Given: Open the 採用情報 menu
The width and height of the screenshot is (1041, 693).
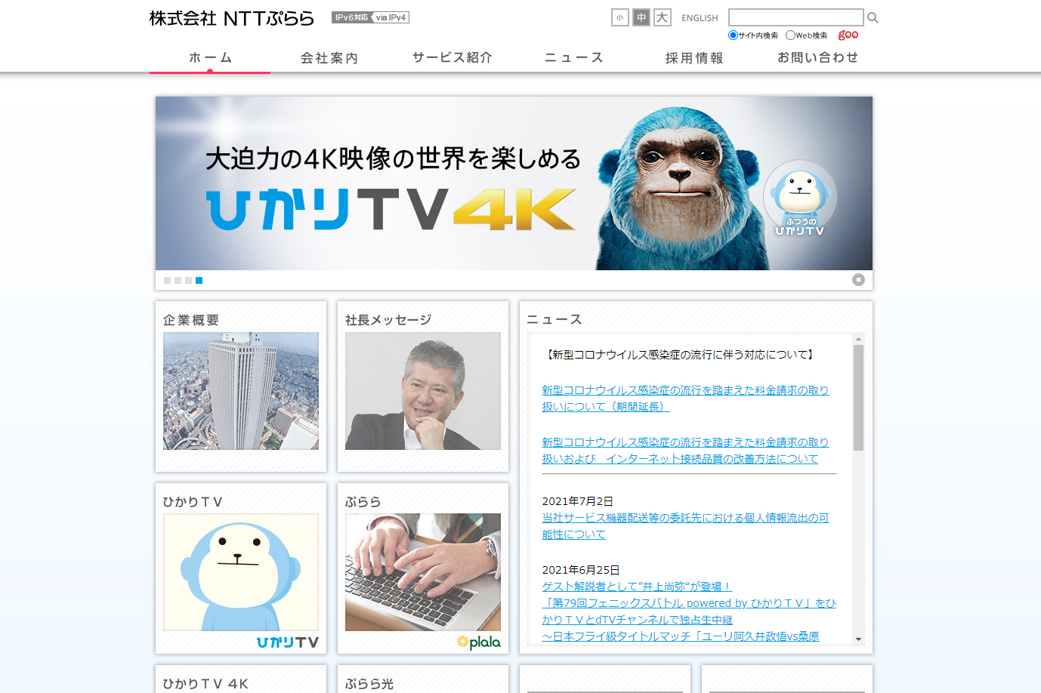Looking at the screenshot, I should pyautogui.click(x=694, y=57).
